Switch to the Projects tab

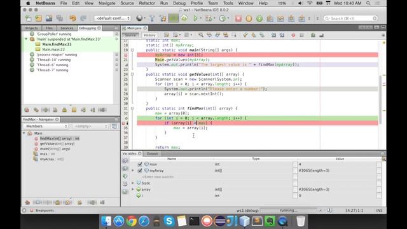[x=31, y=28]
